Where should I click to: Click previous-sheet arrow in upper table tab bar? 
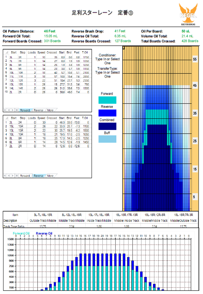[x=9, y=110]
